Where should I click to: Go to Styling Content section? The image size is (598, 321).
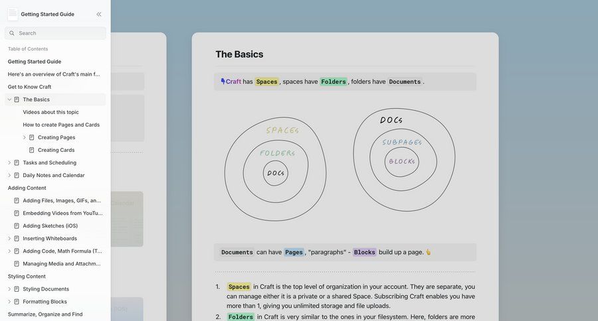[27, 277]
